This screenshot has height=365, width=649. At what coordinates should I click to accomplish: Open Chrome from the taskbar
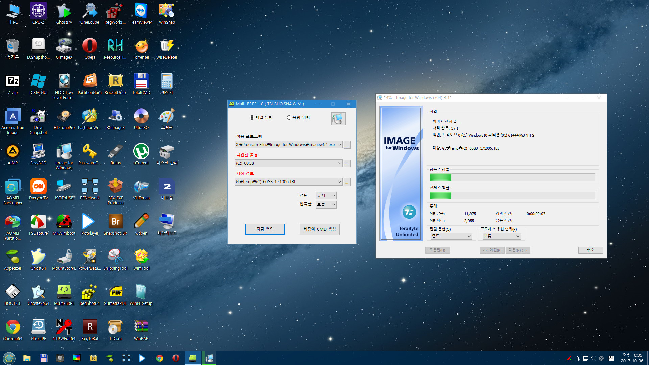click(x=160, y=358)
